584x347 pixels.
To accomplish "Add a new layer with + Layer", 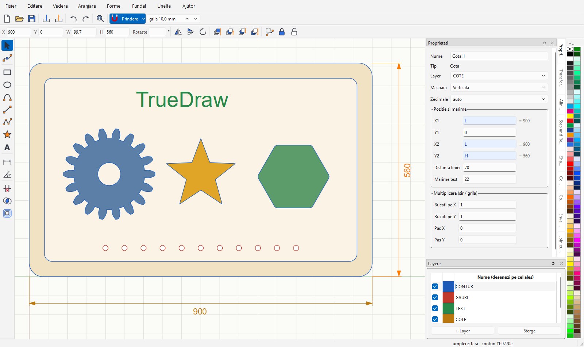I will [462, 331].
